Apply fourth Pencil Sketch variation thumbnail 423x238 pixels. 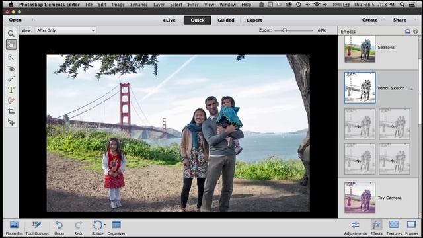395,159
